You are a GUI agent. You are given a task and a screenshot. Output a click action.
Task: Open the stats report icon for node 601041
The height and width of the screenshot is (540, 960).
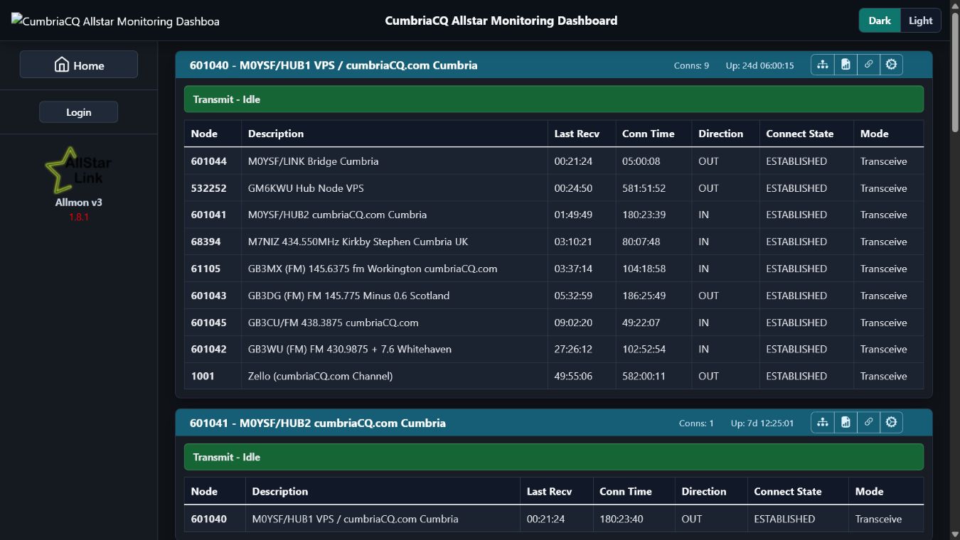pos(846,423)
